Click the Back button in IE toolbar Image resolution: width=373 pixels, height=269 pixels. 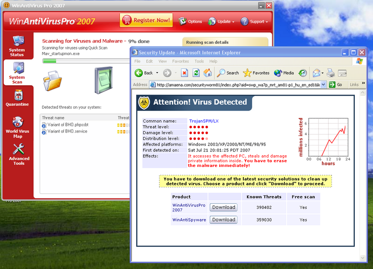(144, 73)
